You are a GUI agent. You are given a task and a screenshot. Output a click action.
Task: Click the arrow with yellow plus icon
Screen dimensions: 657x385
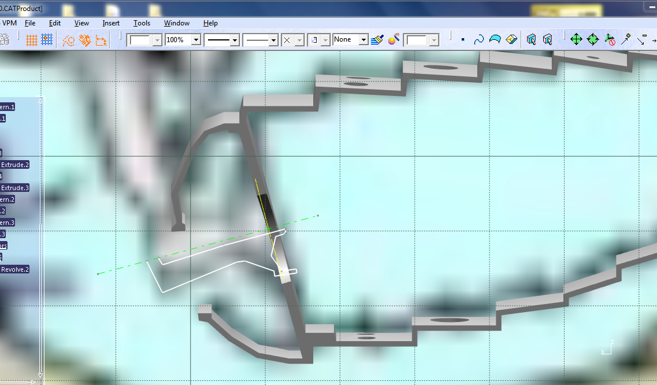pos(626,39)
